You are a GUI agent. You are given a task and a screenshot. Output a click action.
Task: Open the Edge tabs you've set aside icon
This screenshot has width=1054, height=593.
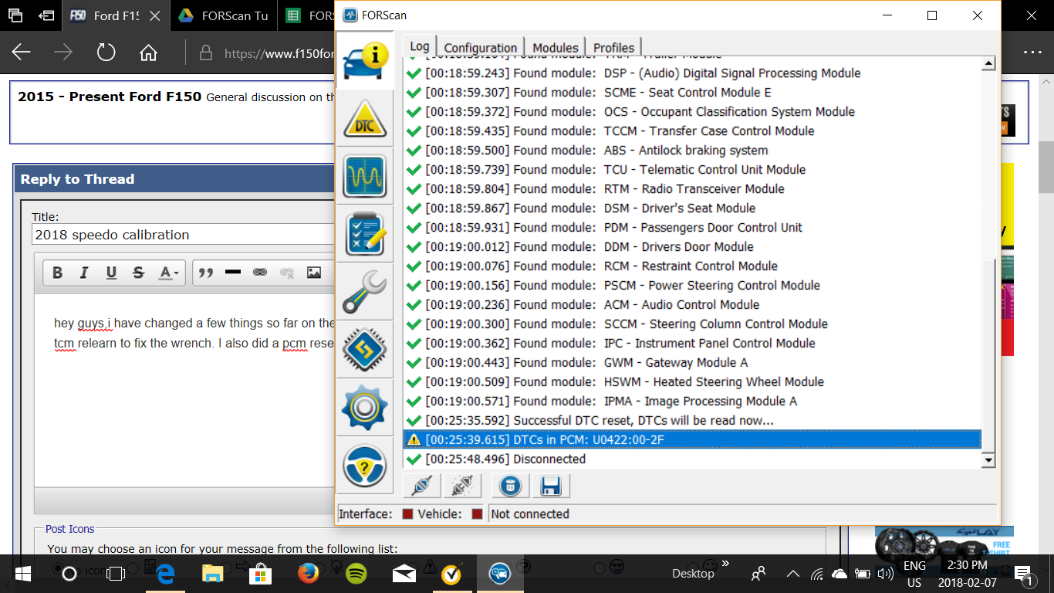[x=15, y=15]
